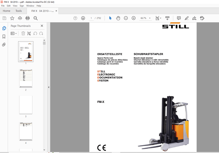
Task: Show Page Thumbnails panel icon in sidebar
Action: [x=4, y=28]
